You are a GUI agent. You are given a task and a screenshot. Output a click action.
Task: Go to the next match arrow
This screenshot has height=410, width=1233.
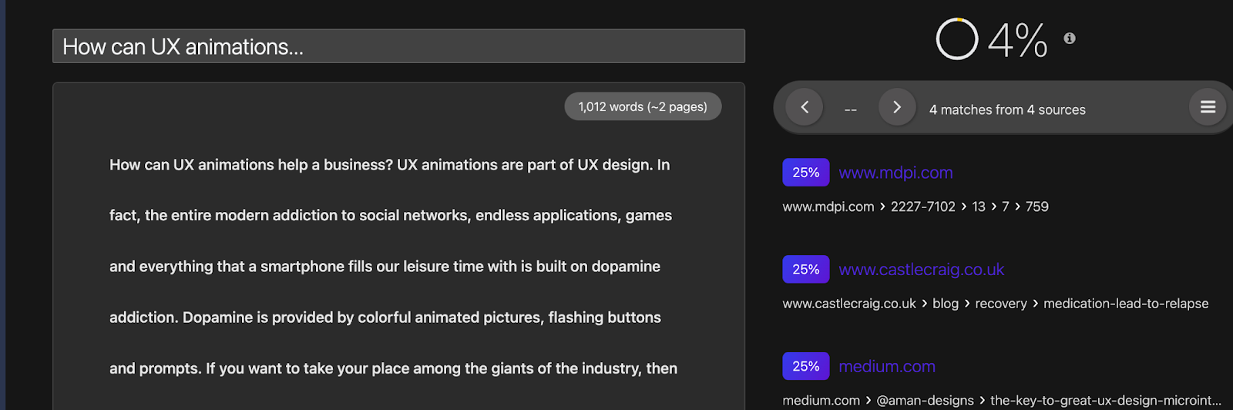pyautogui.click(x=897, y=107)
